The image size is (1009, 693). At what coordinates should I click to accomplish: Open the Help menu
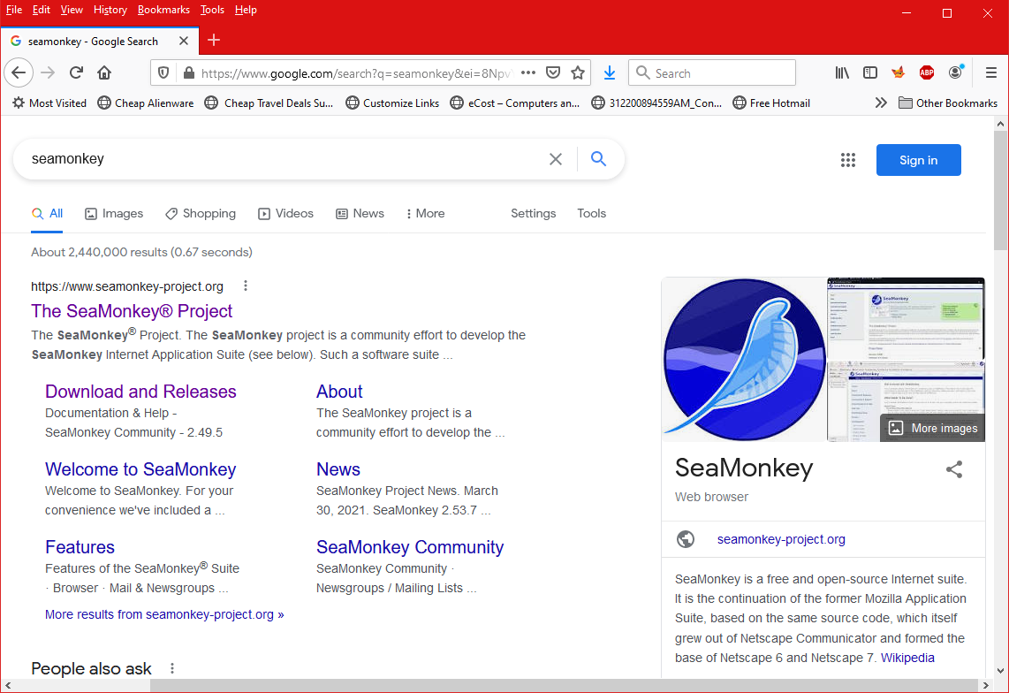coord(245,10)
